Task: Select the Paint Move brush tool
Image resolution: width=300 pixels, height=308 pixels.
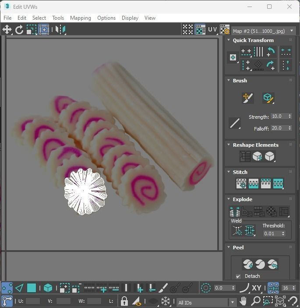Action: click(248, 98)
